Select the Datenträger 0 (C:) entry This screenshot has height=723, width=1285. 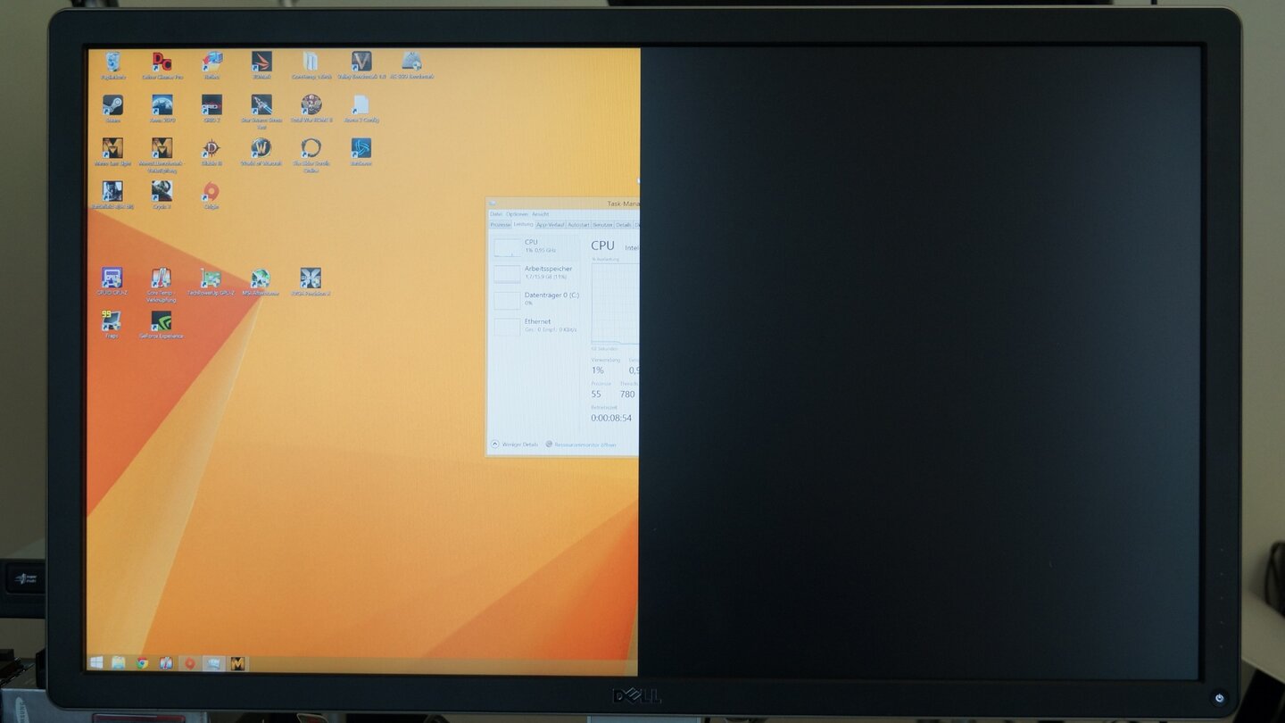[x=536, y=299]
